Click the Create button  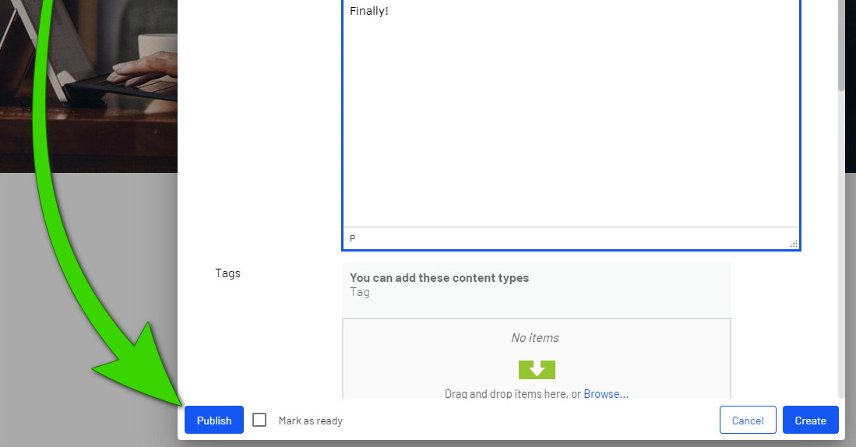(811, 421)
